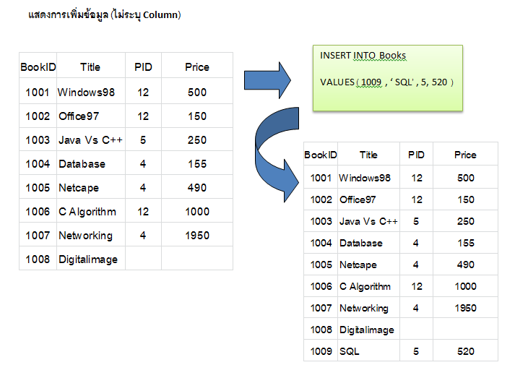Click price 490 in the before-insert table

coord(197,188)
